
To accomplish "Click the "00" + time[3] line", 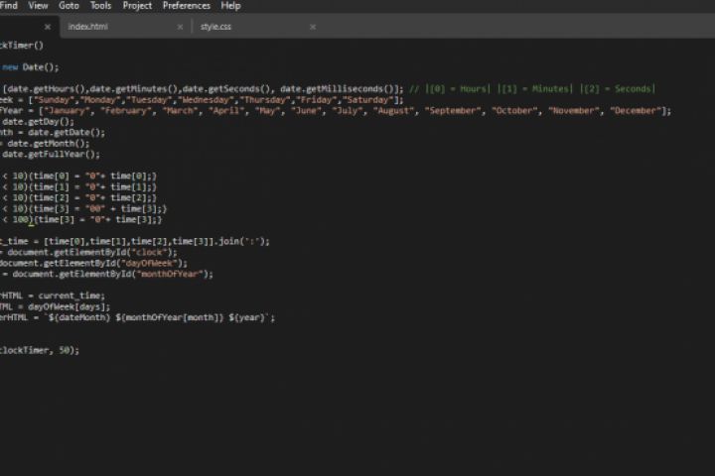I will click(x=83, y=209).
